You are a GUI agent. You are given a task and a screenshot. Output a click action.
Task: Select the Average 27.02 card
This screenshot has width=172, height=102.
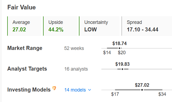click(x=24, y=26)
